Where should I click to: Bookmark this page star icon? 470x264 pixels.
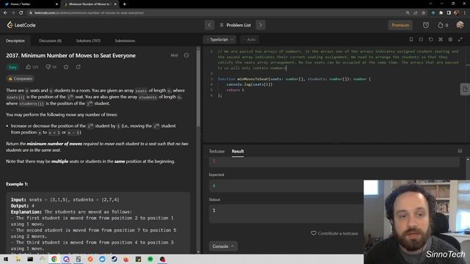coord(423,13)
